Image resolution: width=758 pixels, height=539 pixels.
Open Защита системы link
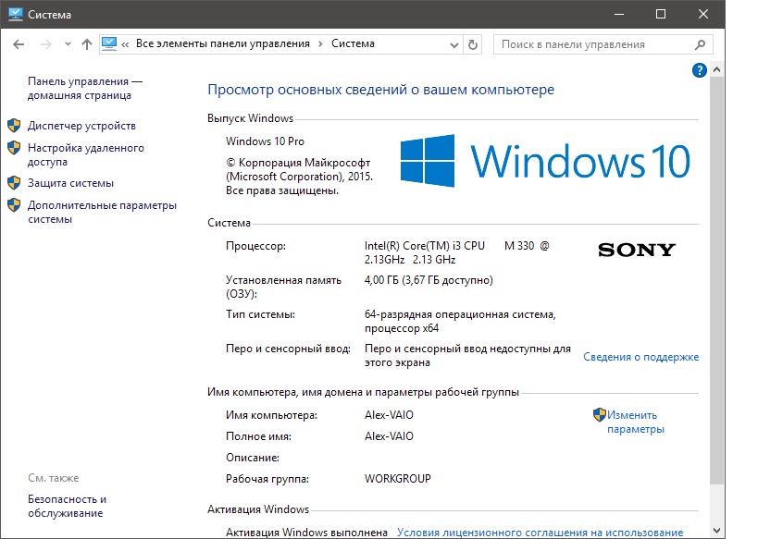pyautogui.click(x=70, y=183)
